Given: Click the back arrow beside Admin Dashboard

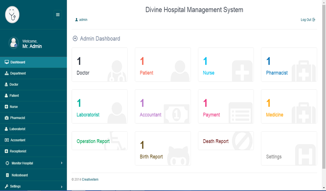Looking at the screenshot, I should 76,39.
